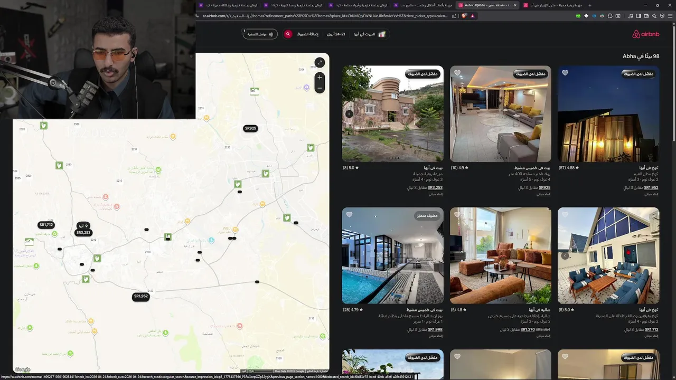Save the SR1,998 pool listing with heart
Viewport: 676px width, 380px height.
coord(350,215)
